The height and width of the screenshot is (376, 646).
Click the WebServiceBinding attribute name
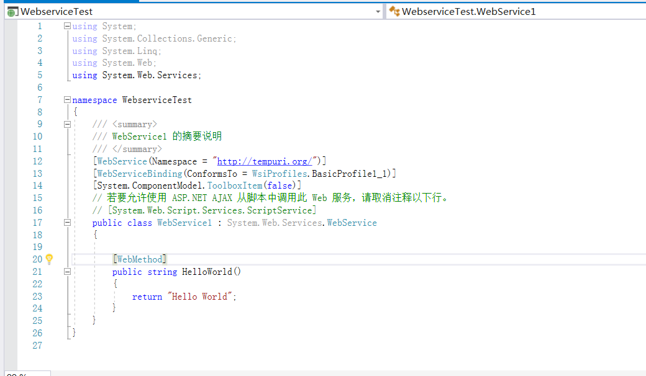tap(139, 174)
